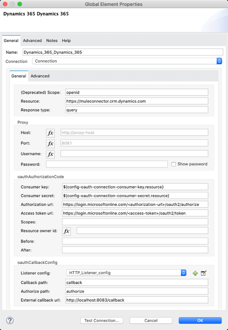Click the fx button next to Resource owner id

[66, 231]
